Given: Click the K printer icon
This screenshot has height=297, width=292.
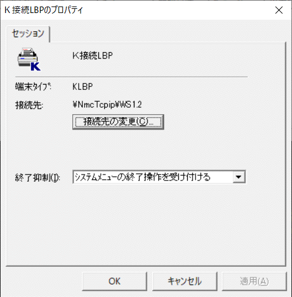Looking at the screenshot, I should click(x=29, y=59).
